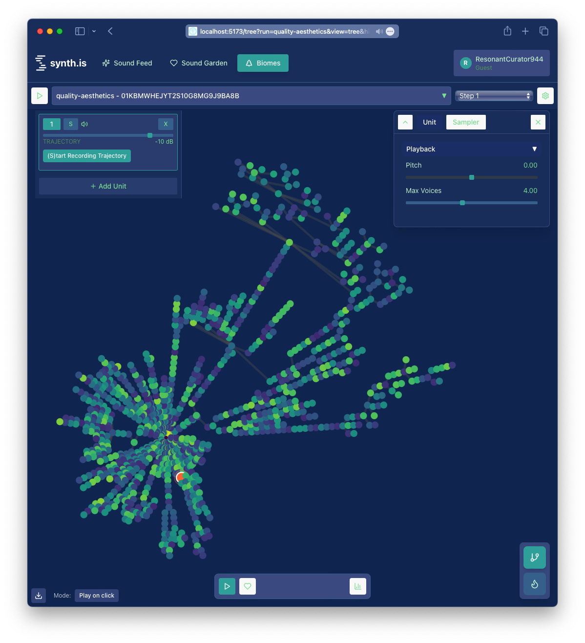Click Start Recording Trajectory button
The height and width of the screenshot is (643, 585).
click(x=87, y=156)
